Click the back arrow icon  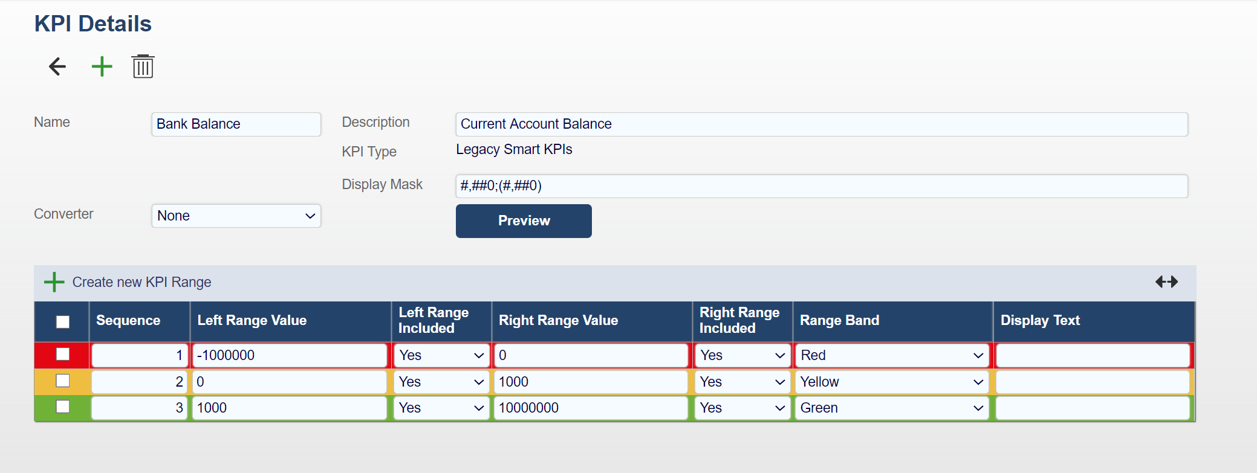click(x=57, y=66)
